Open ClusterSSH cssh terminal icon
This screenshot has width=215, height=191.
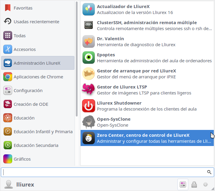tap(89, 25)
